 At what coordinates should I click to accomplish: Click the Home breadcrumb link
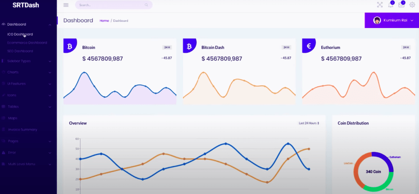(x=104, y=20)
